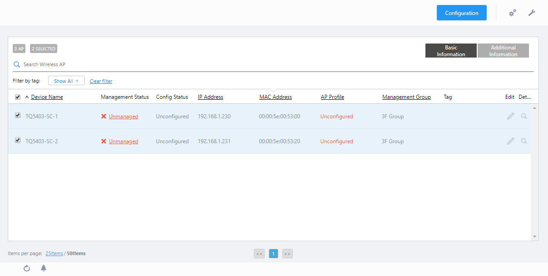Click the refresh icon at the bottom
The image size is (548, 276).
tap(27, 268)
